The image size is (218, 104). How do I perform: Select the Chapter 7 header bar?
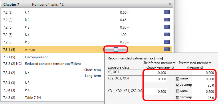pos(86,4)
